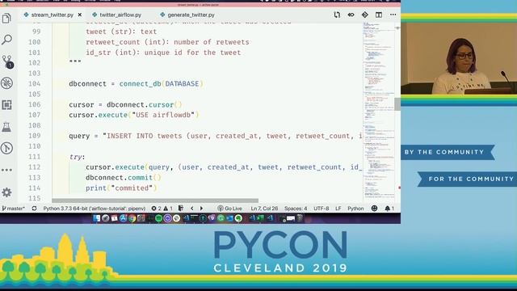Click the right arrow in the status bar

(x=201, y=209)
